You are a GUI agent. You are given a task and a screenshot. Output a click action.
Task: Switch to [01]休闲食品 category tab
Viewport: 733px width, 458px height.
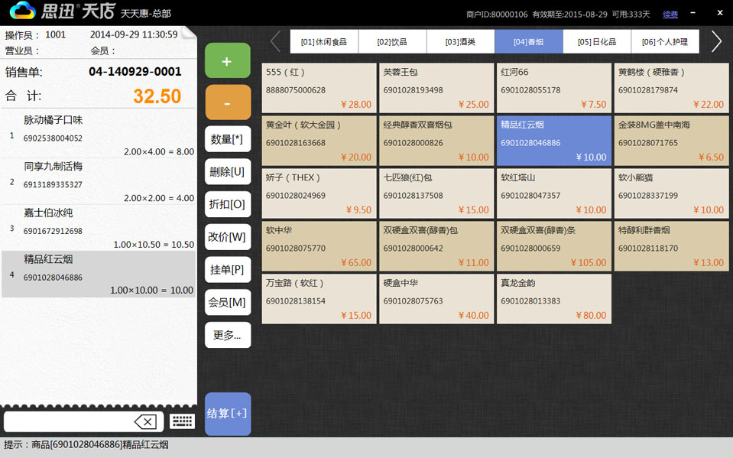tap(324, 41)
